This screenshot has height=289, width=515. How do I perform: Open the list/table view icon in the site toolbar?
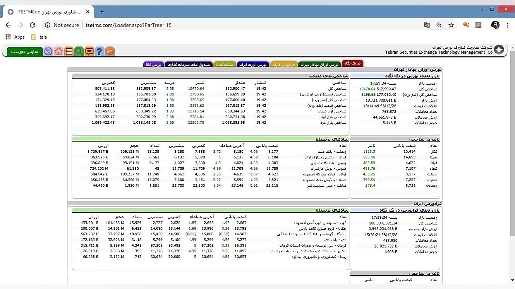69,51
